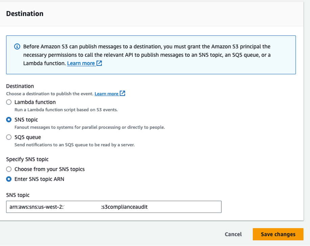Open the Learn more link under Destination
This screenshot has height=246, width=310.
coord(107,94)
